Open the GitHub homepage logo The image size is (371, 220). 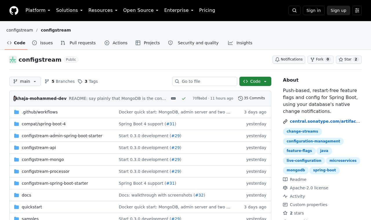[14, 10]
